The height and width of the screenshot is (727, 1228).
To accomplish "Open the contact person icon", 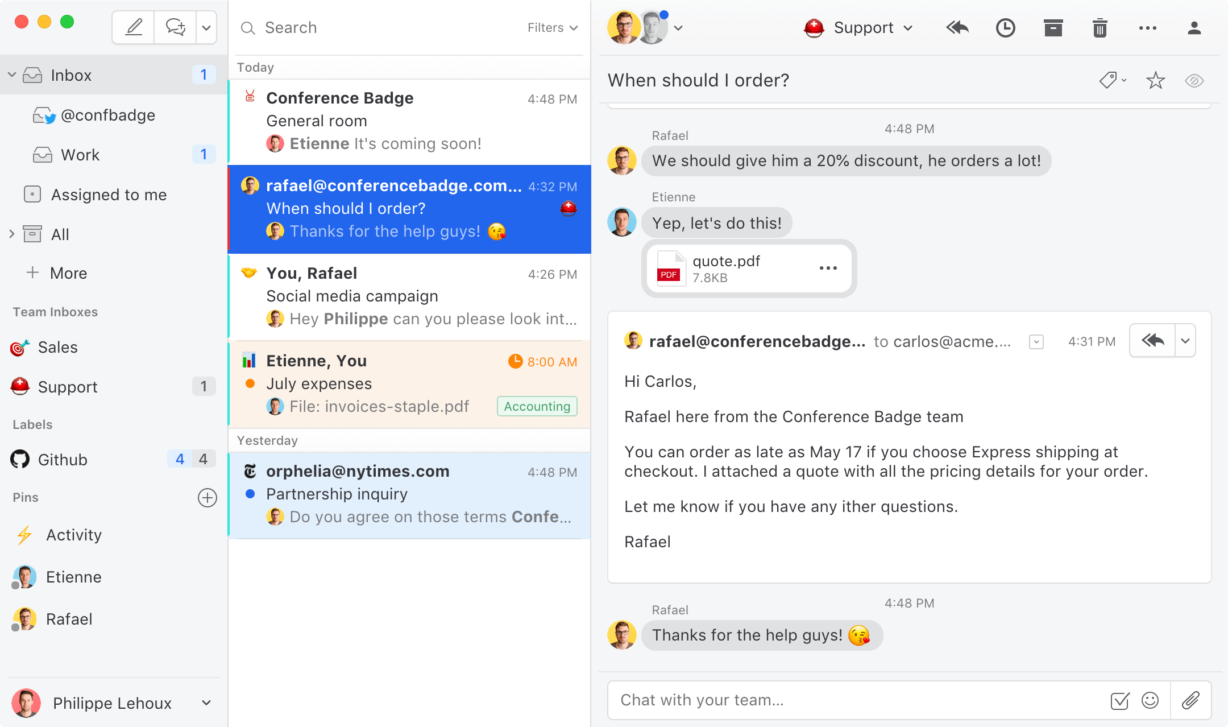I will point(1194,28).
